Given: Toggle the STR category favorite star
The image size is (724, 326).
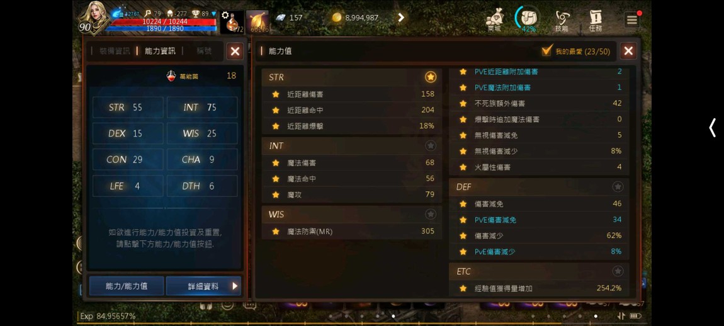Looking at the screenshot, I should point(431,77).
